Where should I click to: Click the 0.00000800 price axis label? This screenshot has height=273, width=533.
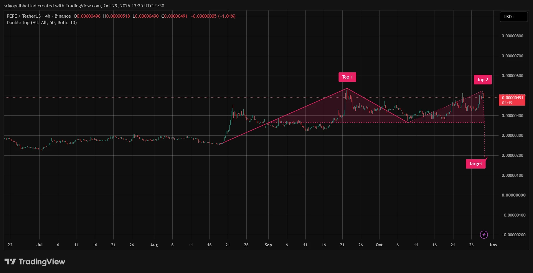[x=513, y=36]
